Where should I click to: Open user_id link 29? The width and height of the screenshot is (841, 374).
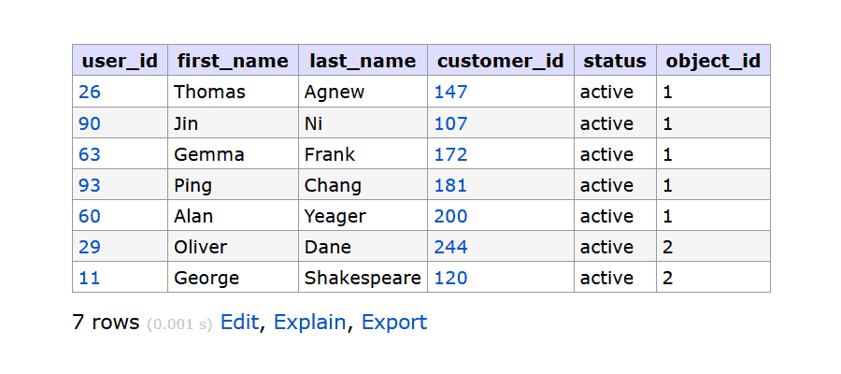89,247
